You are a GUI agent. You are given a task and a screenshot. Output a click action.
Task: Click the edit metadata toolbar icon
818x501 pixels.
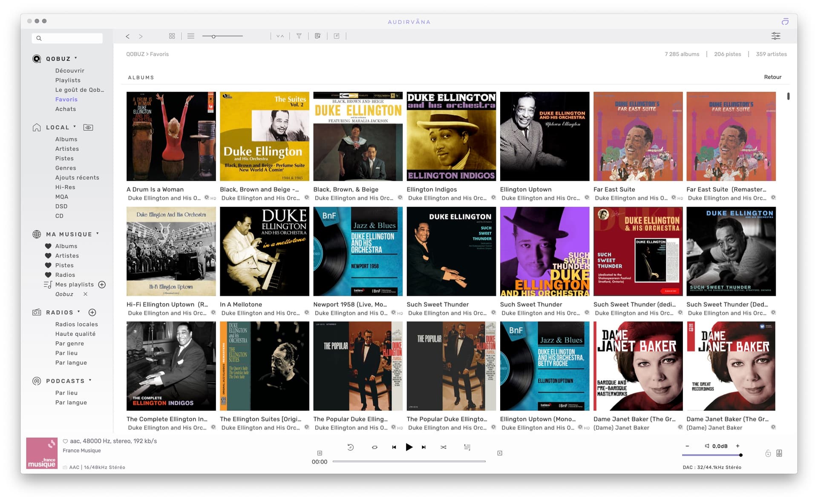[x=337, y=36]
